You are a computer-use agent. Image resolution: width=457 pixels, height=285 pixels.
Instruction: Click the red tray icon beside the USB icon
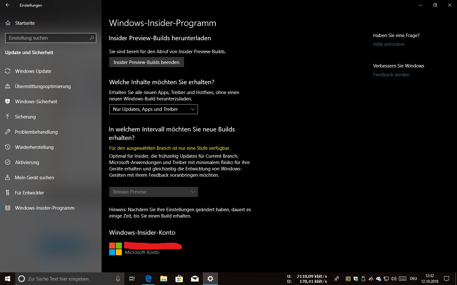(371, 279)
